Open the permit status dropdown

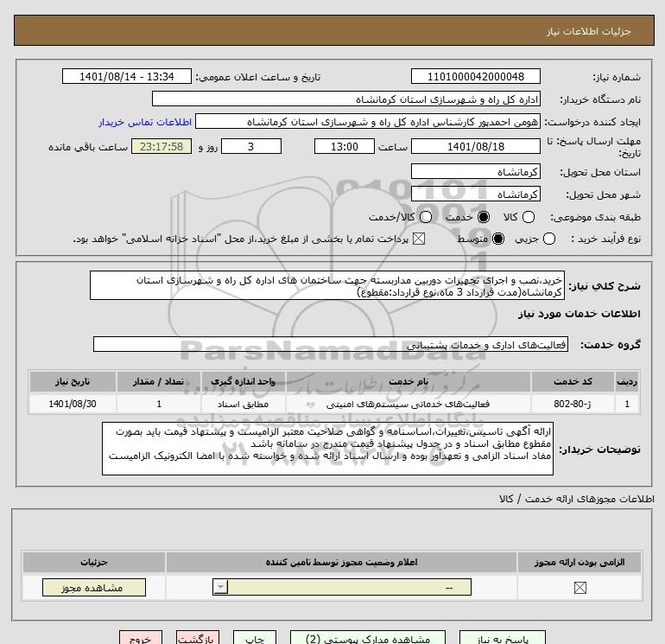point(342,587)
